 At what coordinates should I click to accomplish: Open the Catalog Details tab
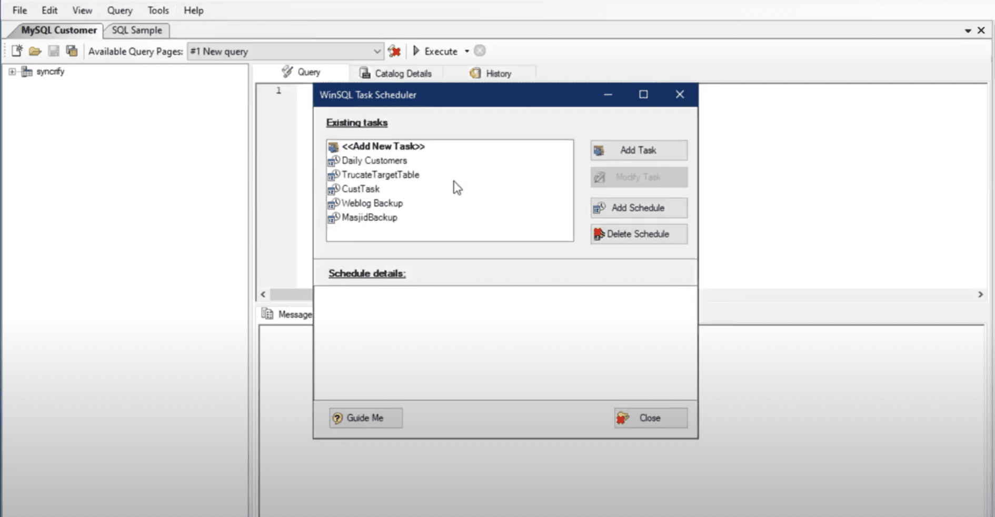click(x=395, y=73)
